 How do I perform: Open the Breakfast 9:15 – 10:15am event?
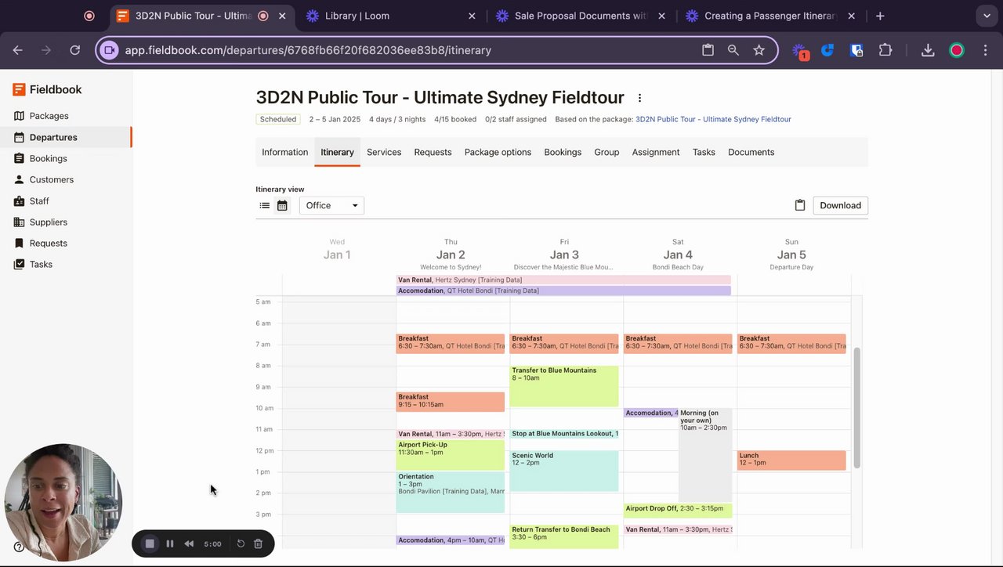click(450, 401)
